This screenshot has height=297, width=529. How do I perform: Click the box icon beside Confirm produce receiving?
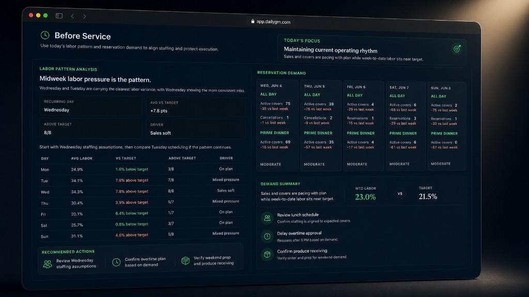click(267, 255)
